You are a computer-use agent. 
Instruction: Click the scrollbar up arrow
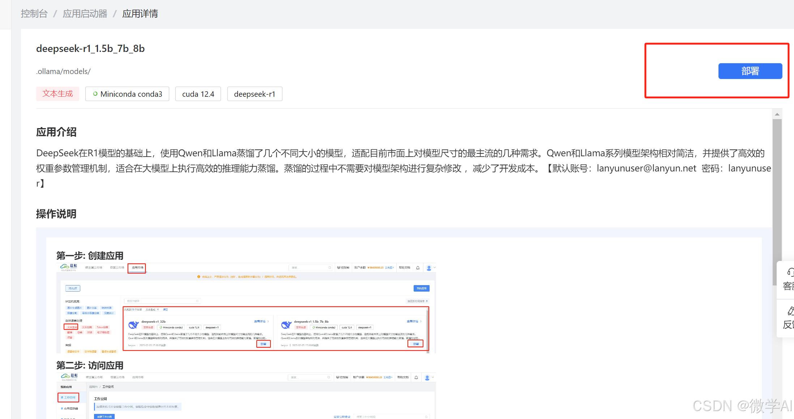[777, 114]
